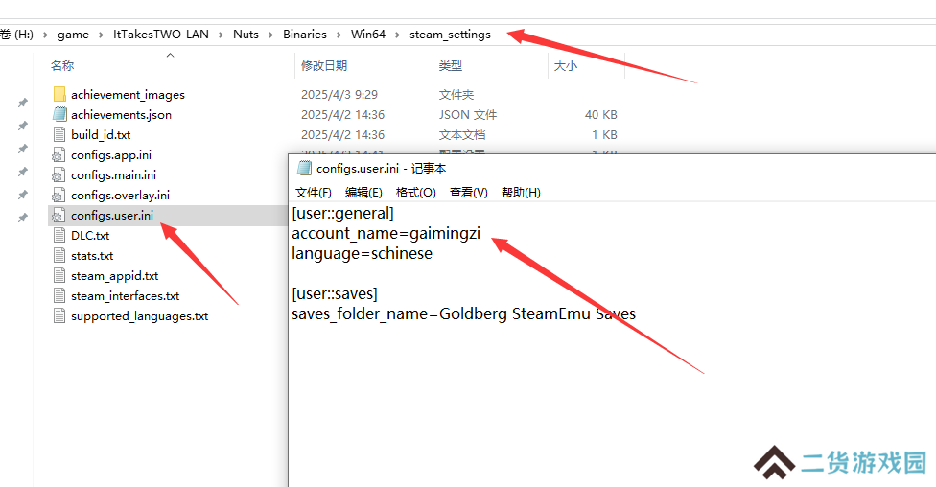
Task: Select the achievement_images file name
Action: [x=128, y=94]
